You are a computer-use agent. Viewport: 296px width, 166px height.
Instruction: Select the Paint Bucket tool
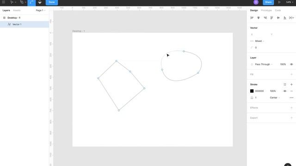(40, 2)
